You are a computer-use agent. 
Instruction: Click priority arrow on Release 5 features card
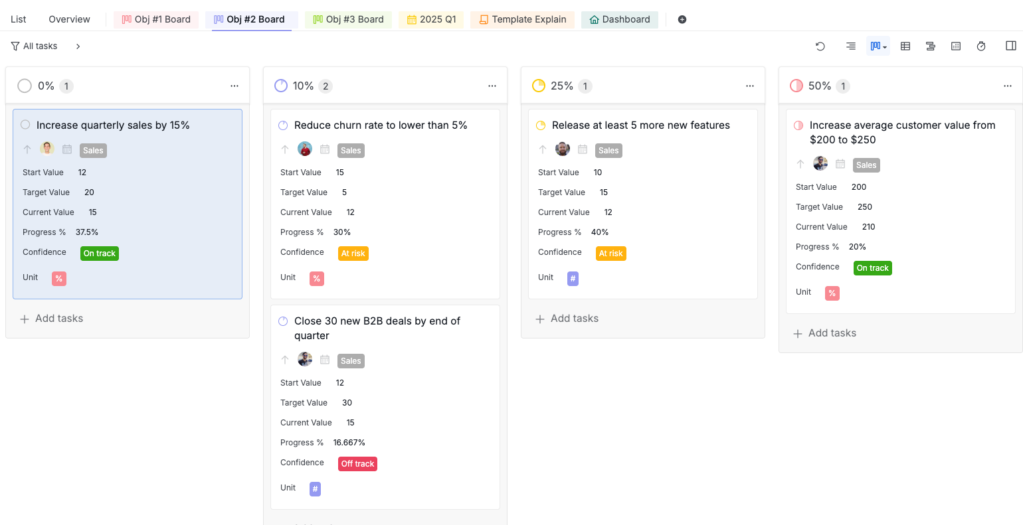click(543, 149)
